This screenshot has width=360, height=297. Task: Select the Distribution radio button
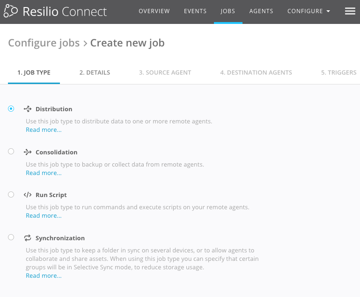pyautogui.click(x=11, y=109)
